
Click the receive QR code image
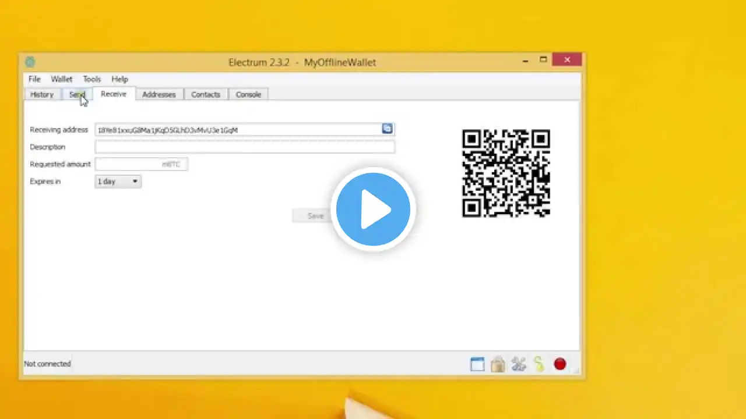pyautogui.click(x=506, y=173)
